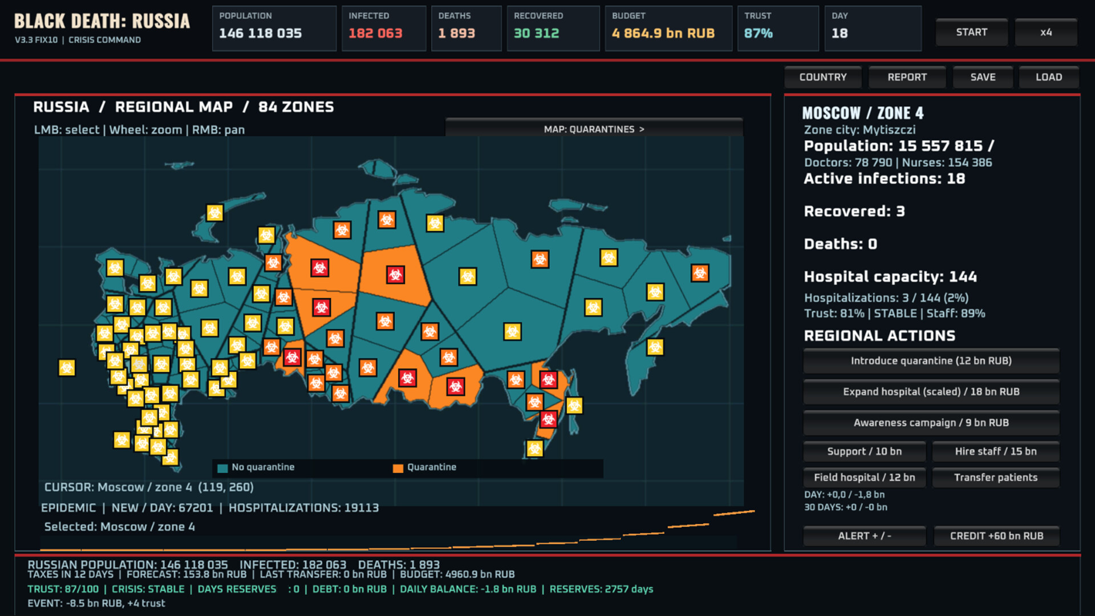Introduce quarantine for 12 bn RUB
Viewport: 1095px width, 616px height.
pyautogui.click(x=931, y=361)
